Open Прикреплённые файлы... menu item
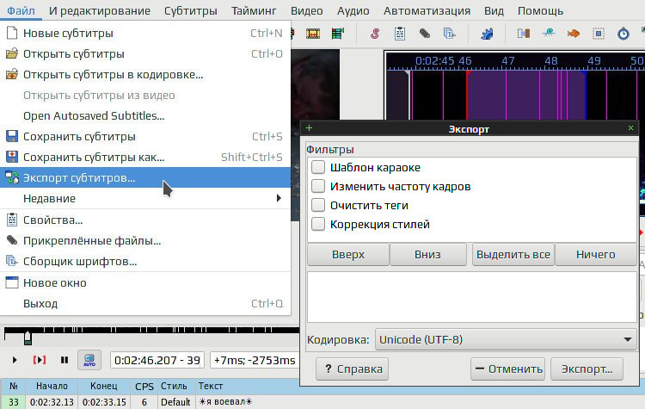Screen dimensions: 645x409 tap(145, 240)
